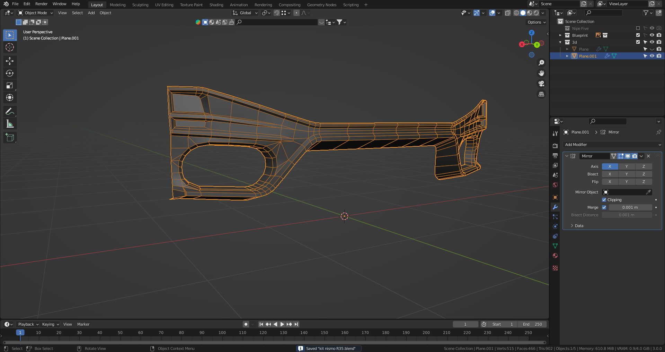Jump to the timeline end frame

tap(296, 324)
